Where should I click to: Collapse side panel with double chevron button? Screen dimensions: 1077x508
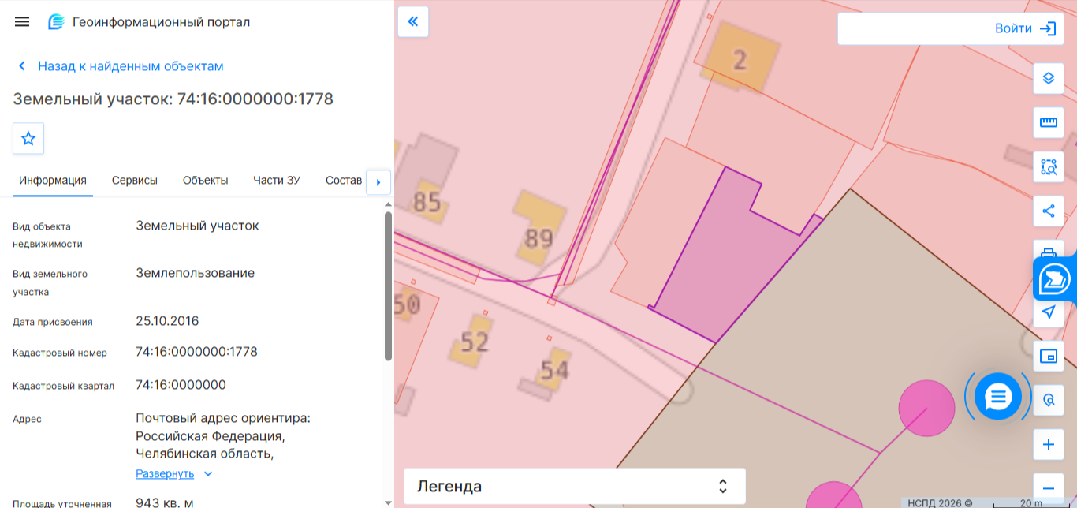coord(413,21)
